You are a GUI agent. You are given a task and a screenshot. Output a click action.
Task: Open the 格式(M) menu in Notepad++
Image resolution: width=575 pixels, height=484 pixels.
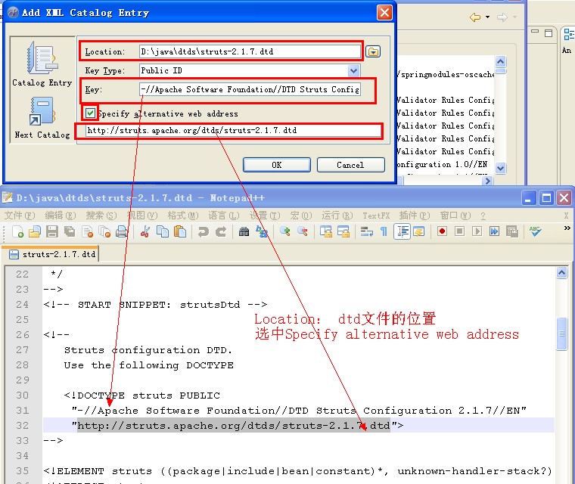point(183,216)
